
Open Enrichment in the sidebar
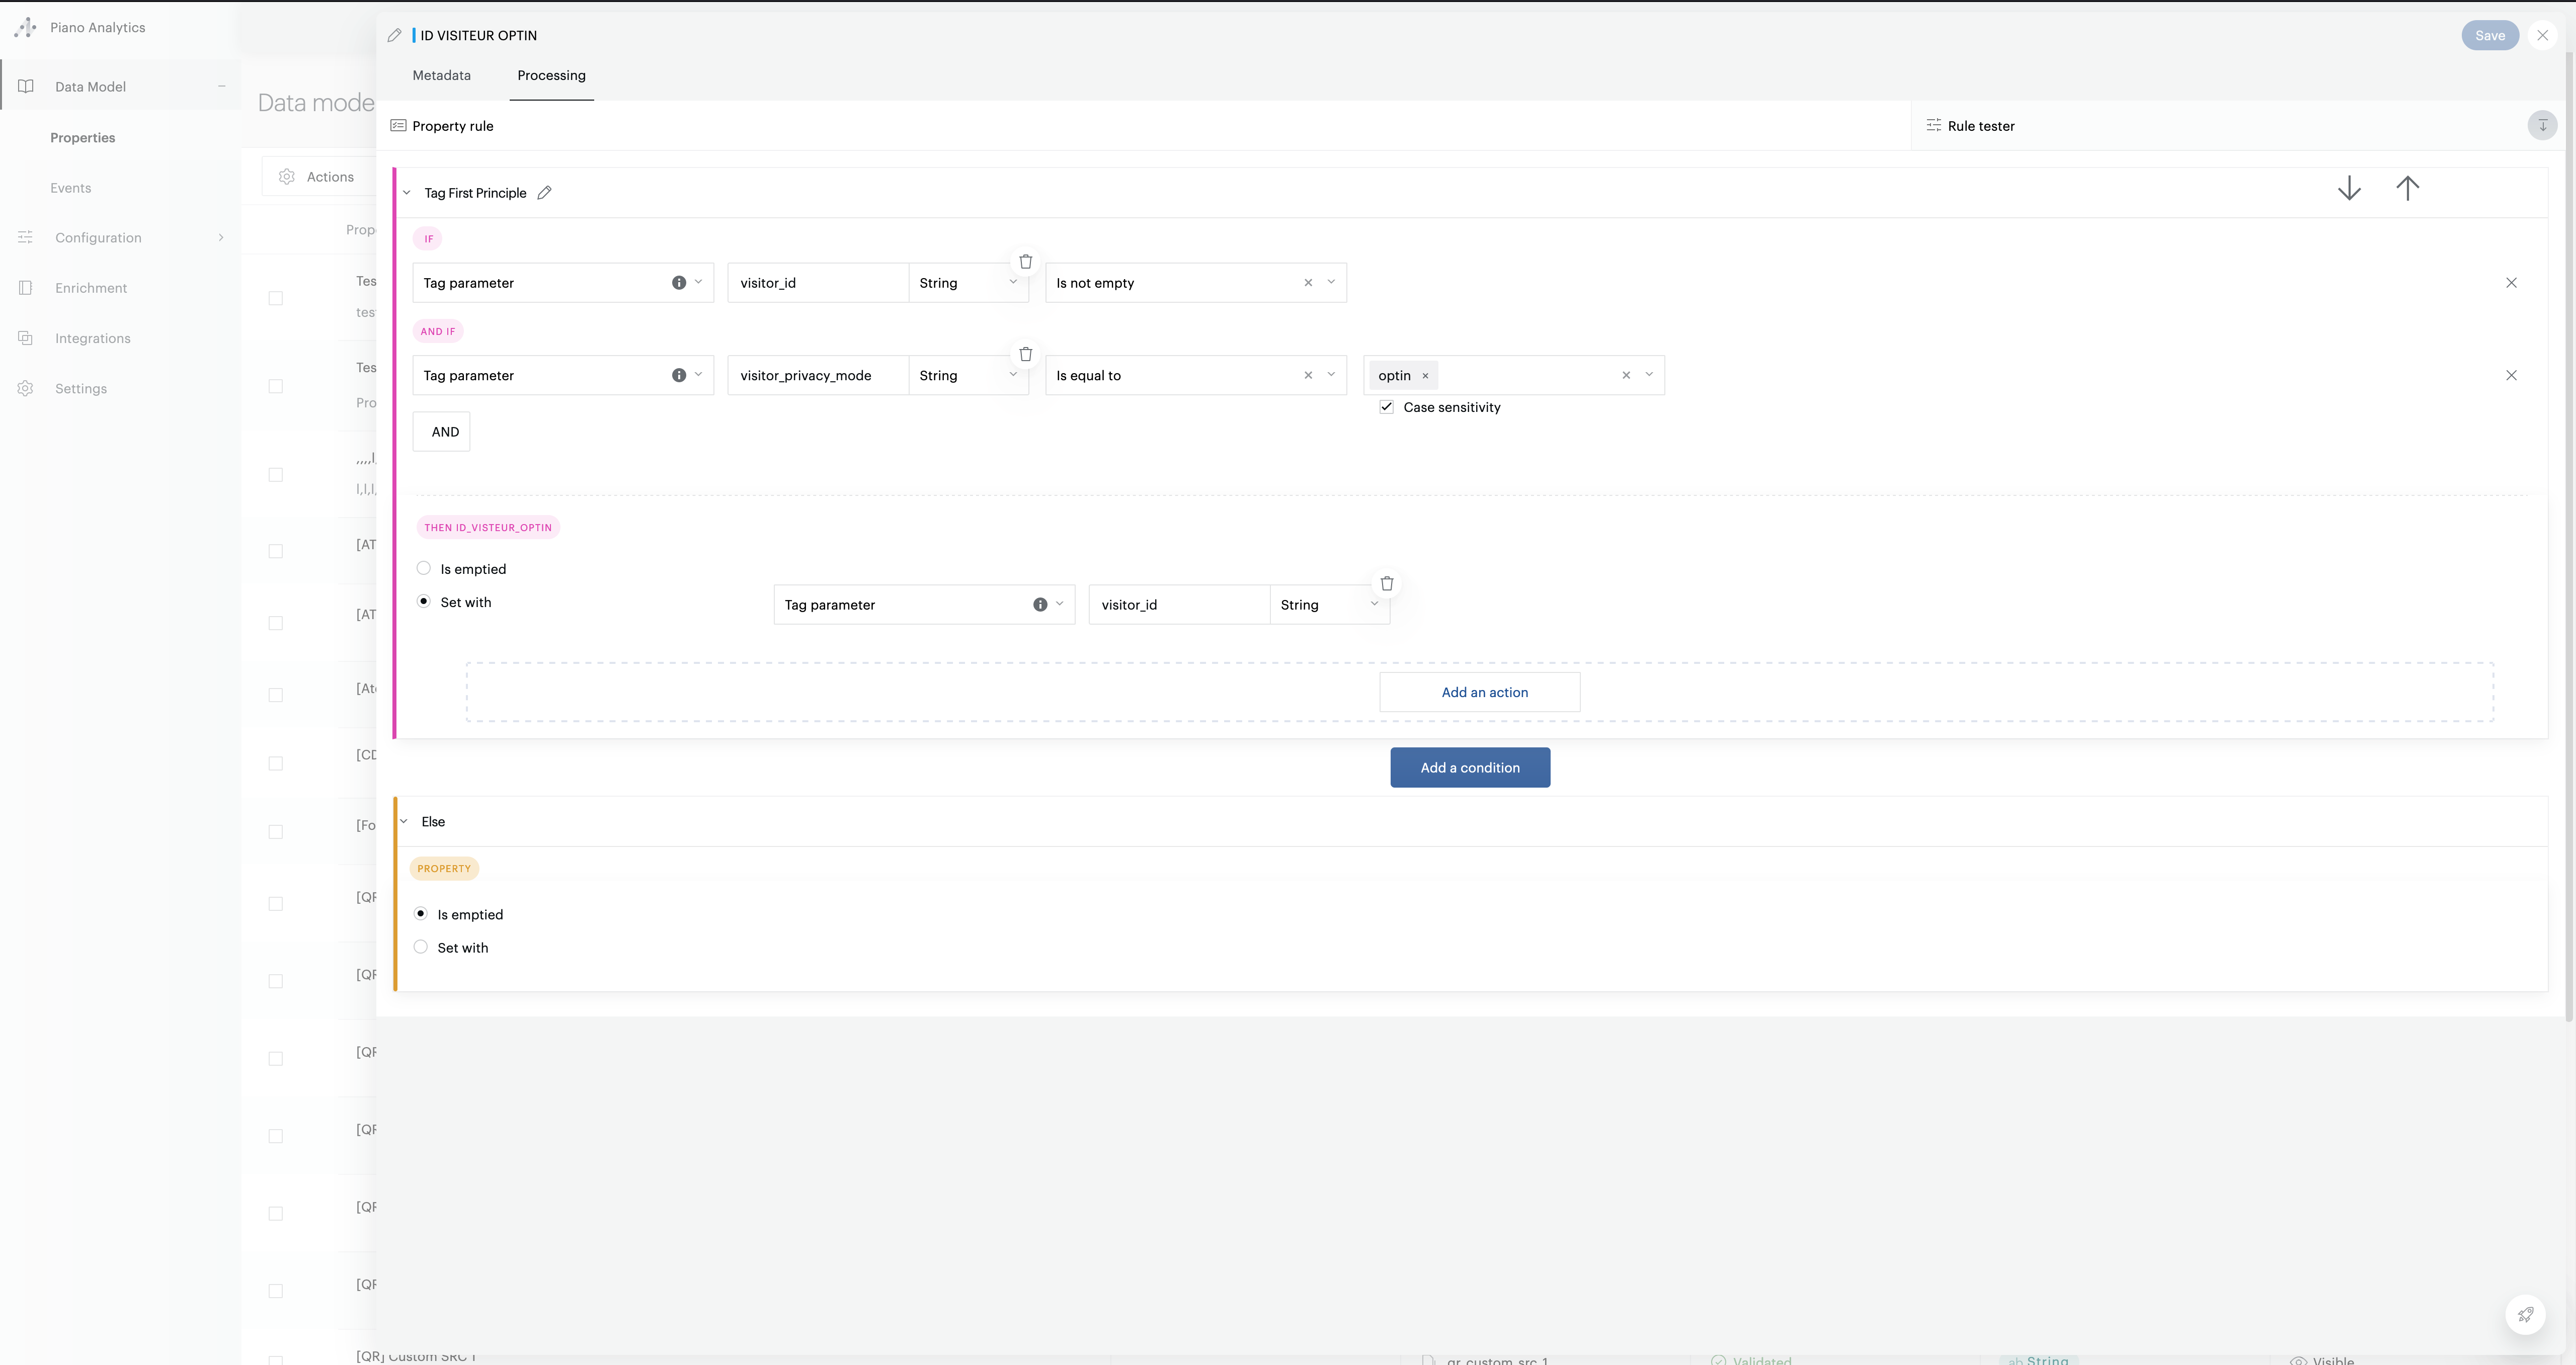[91, 288]
